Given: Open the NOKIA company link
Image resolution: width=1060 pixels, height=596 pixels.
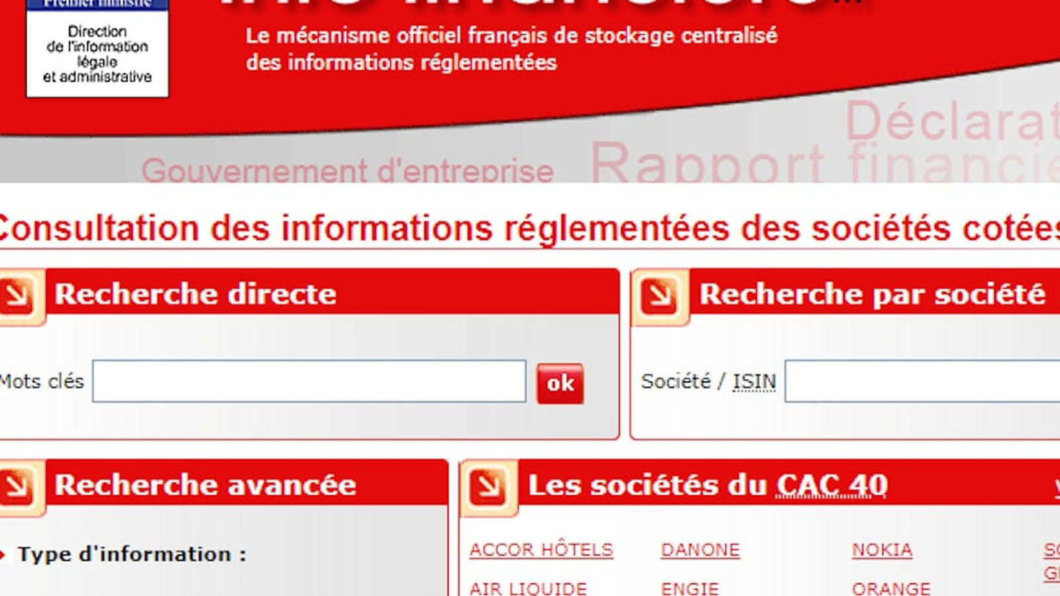Looking at the screenshot, I should click(882, 550).
